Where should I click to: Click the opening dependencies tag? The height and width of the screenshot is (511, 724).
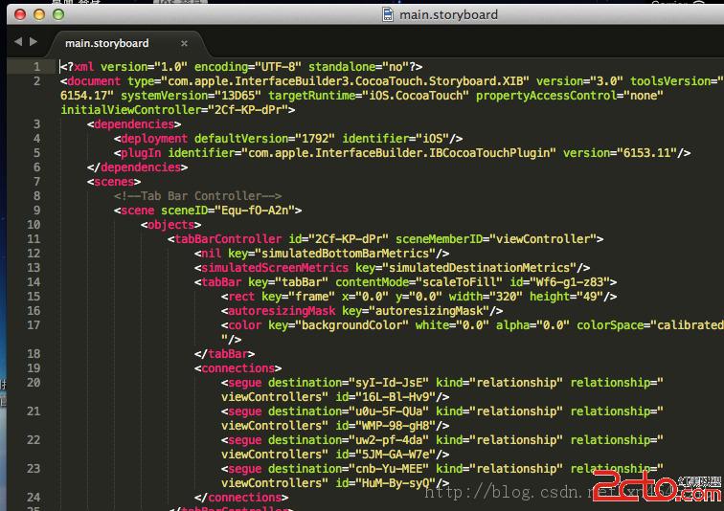tap(133, 124)
